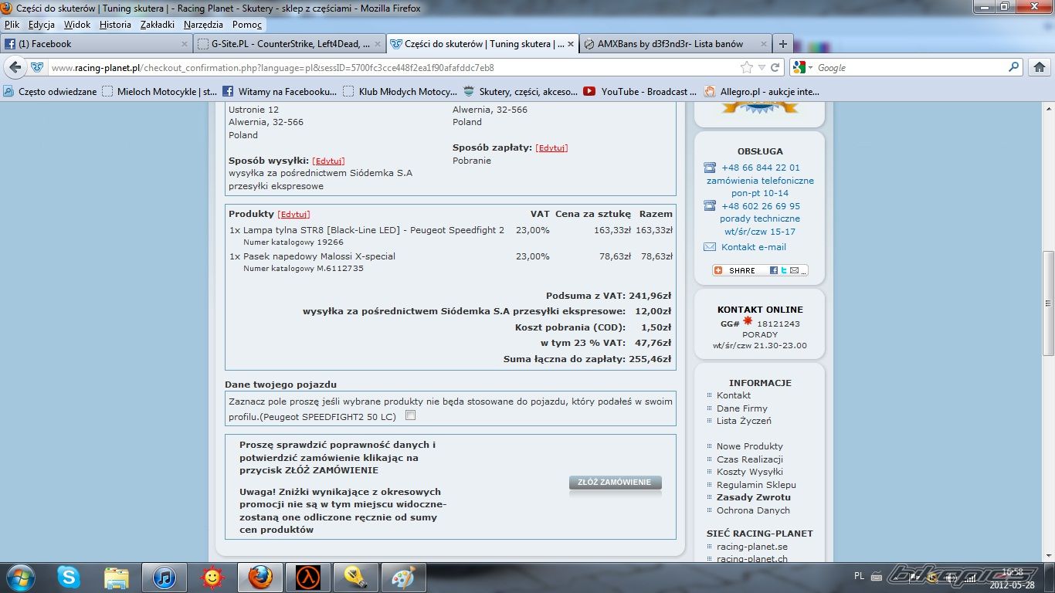The width and height of the screenshot is (1055, 593).
Task: Close the AMXBans tab
Action: coord(764,44)
